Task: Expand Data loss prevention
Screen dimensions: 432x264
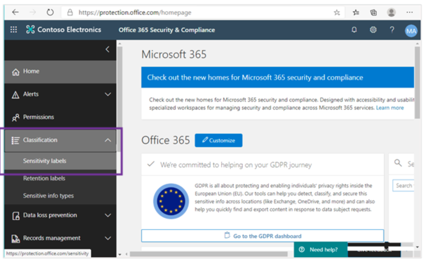Action: click(x=108, y=216)
